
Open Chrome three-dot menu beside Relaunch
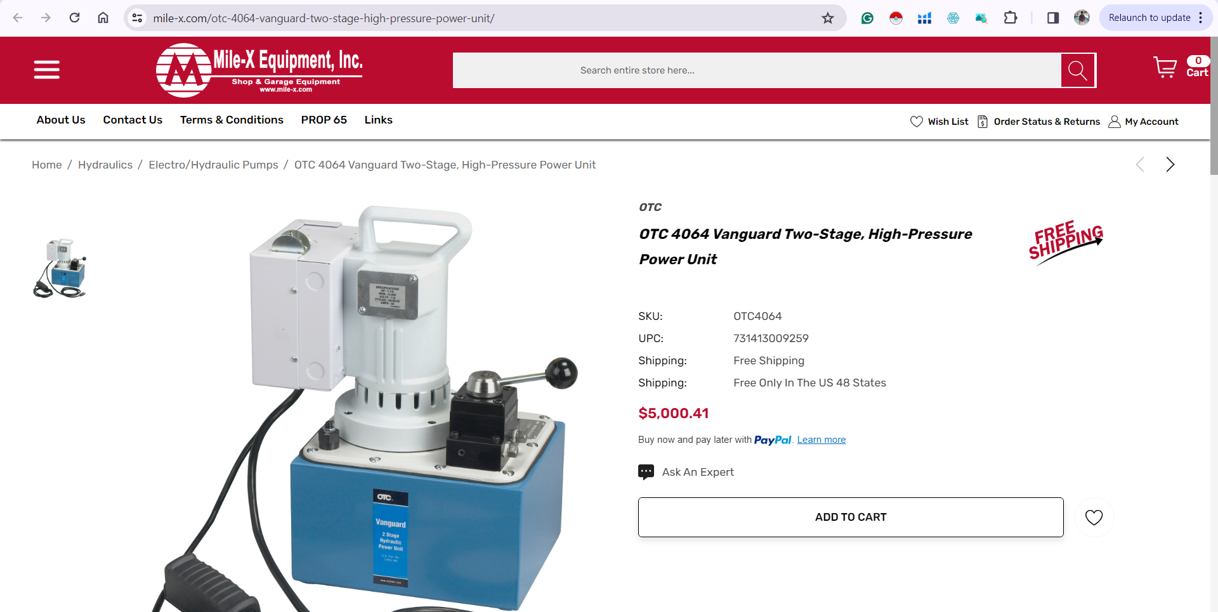pyautogui.click(x=1200, y=18)
